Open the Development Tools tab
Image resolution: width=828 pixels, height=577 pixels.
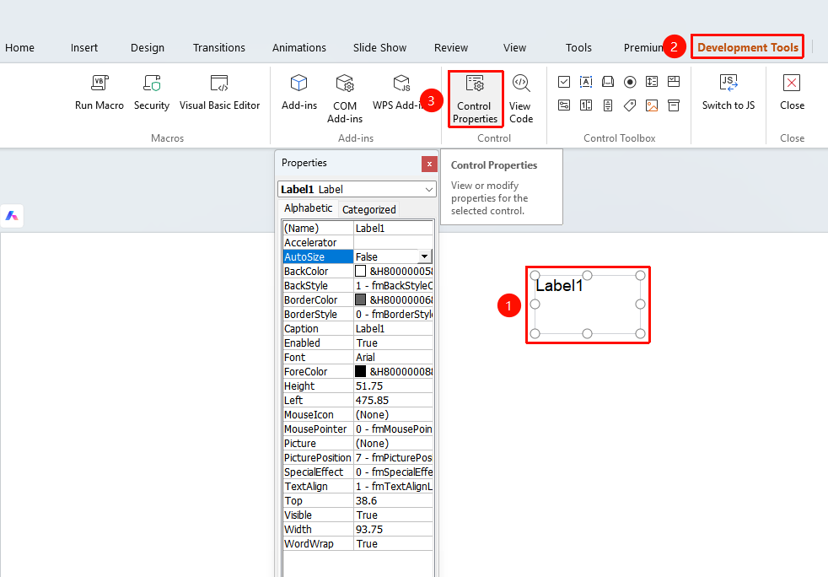click(x=748, y=47)
